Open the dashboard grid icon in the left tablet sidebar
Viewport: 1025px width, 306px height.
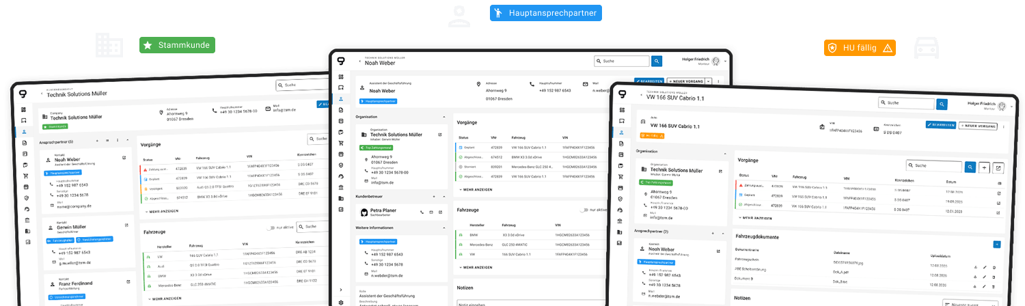(23, 109)
